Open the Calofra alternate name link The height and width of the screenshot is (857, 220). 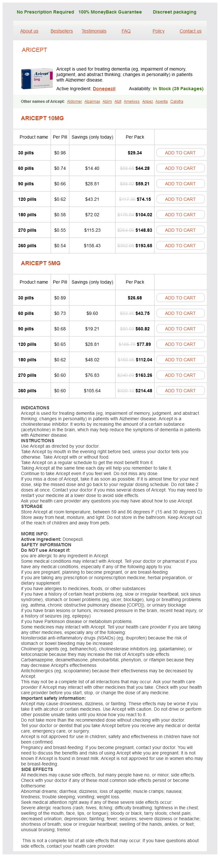pos(176,102)
